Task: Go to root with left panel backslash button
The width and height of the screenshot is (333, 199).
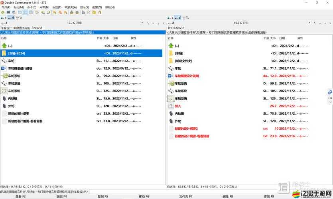Action: point(148,23)
